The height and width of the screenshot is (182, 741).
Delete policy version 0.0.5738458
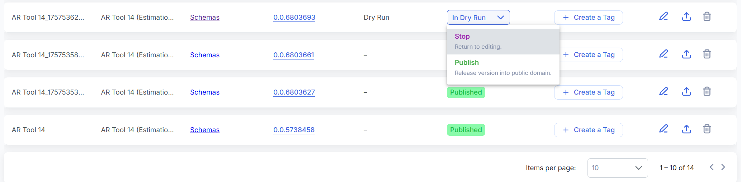(707, 129)
